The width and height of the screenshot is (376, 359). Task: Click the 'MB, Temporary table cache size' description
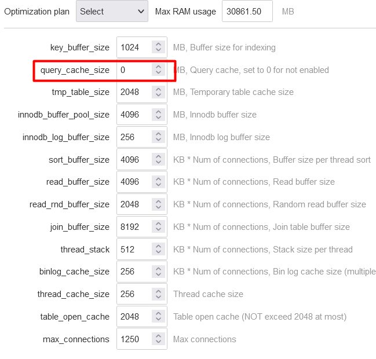pos(233,92)
